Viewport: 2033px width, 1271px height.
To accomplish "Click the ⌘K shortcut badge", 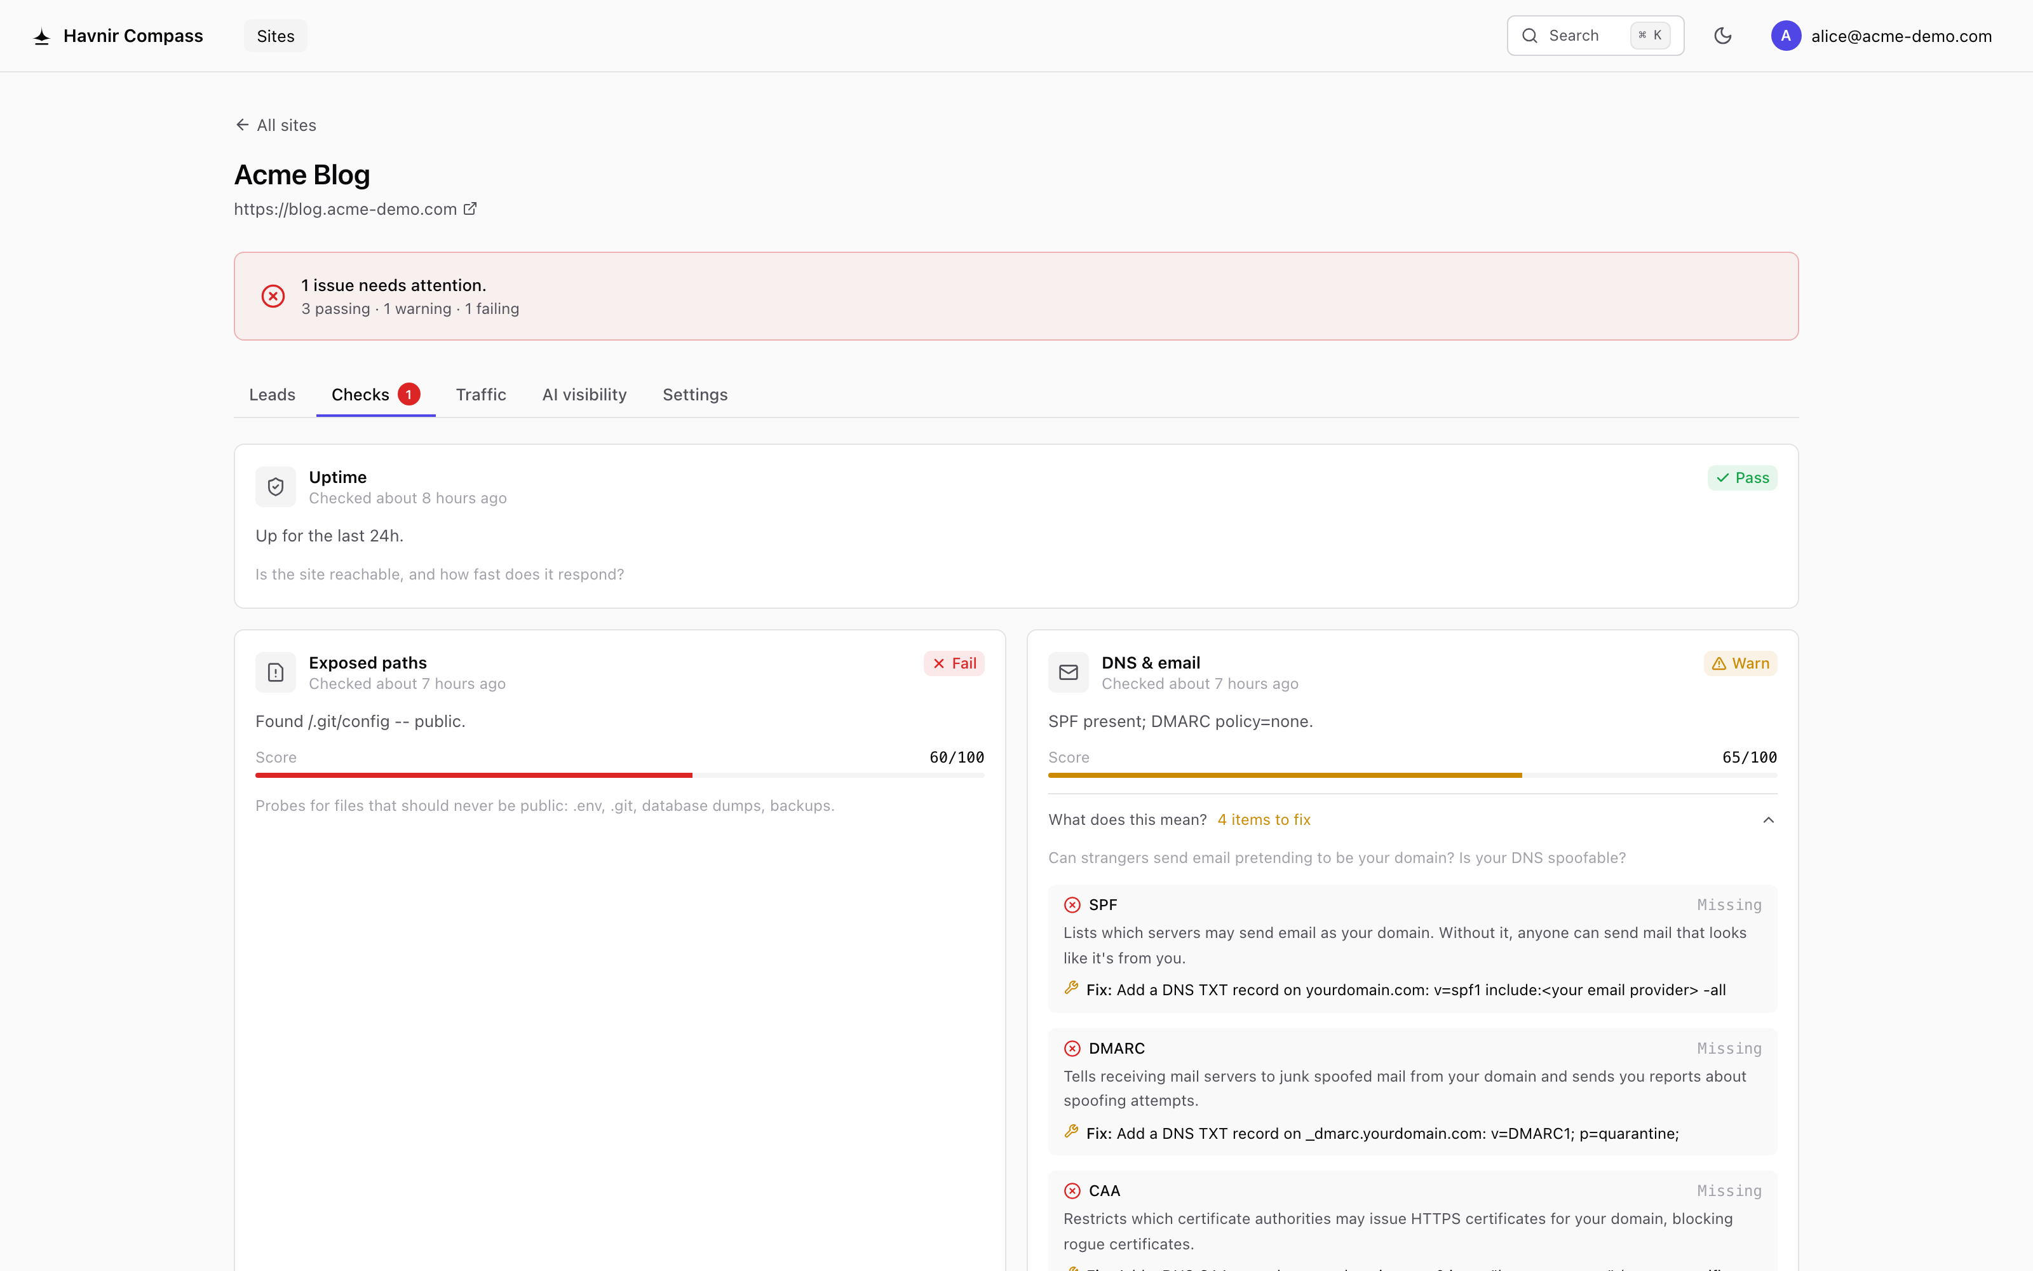I will (1650, 36).
